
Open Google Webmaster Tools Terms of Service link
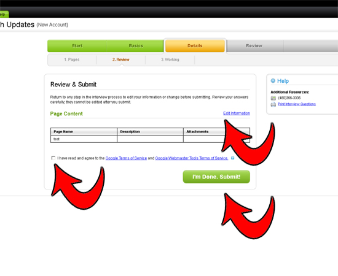[x=191, y=158]
